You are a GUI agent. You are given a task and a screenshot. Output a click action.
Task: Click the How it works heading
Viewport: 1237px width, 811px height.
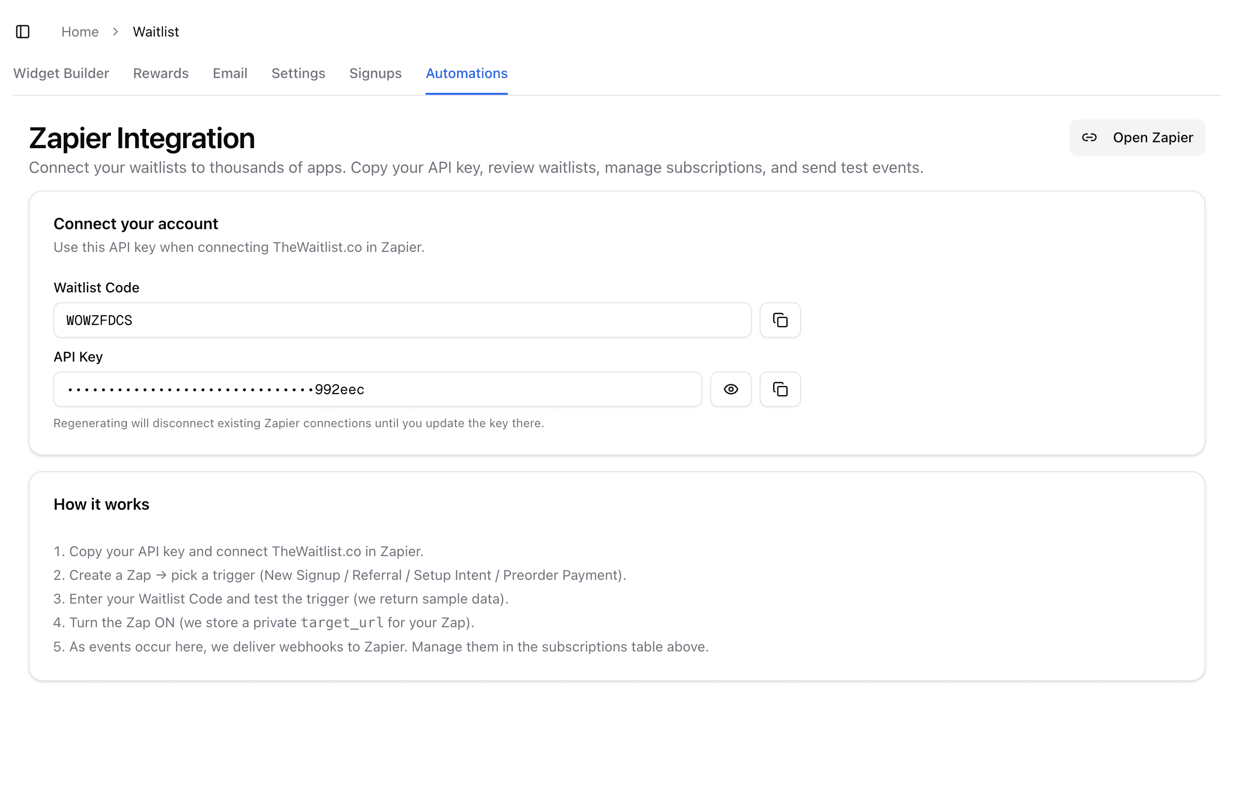pos(101,504)
